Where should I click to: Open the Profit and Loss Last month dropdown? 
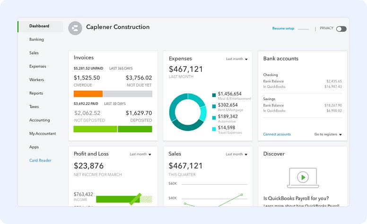(140, 155)
